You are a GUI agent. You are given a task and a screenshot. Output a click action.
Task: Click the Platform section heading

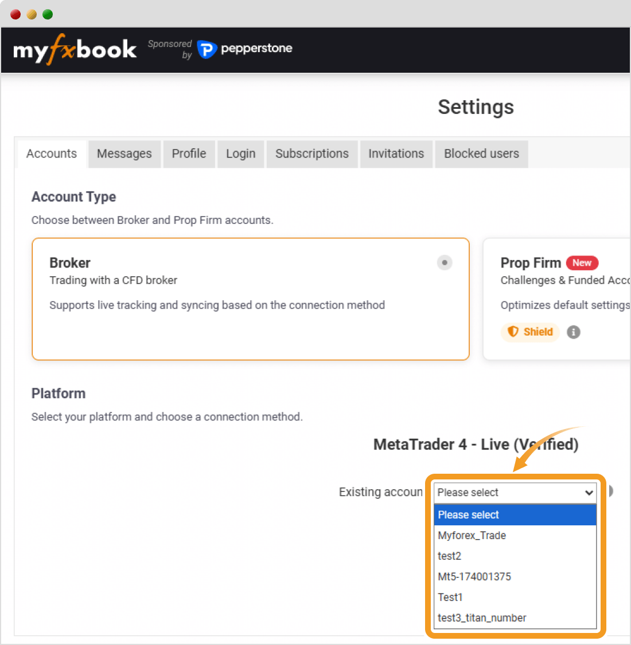(x=59, y=394)
